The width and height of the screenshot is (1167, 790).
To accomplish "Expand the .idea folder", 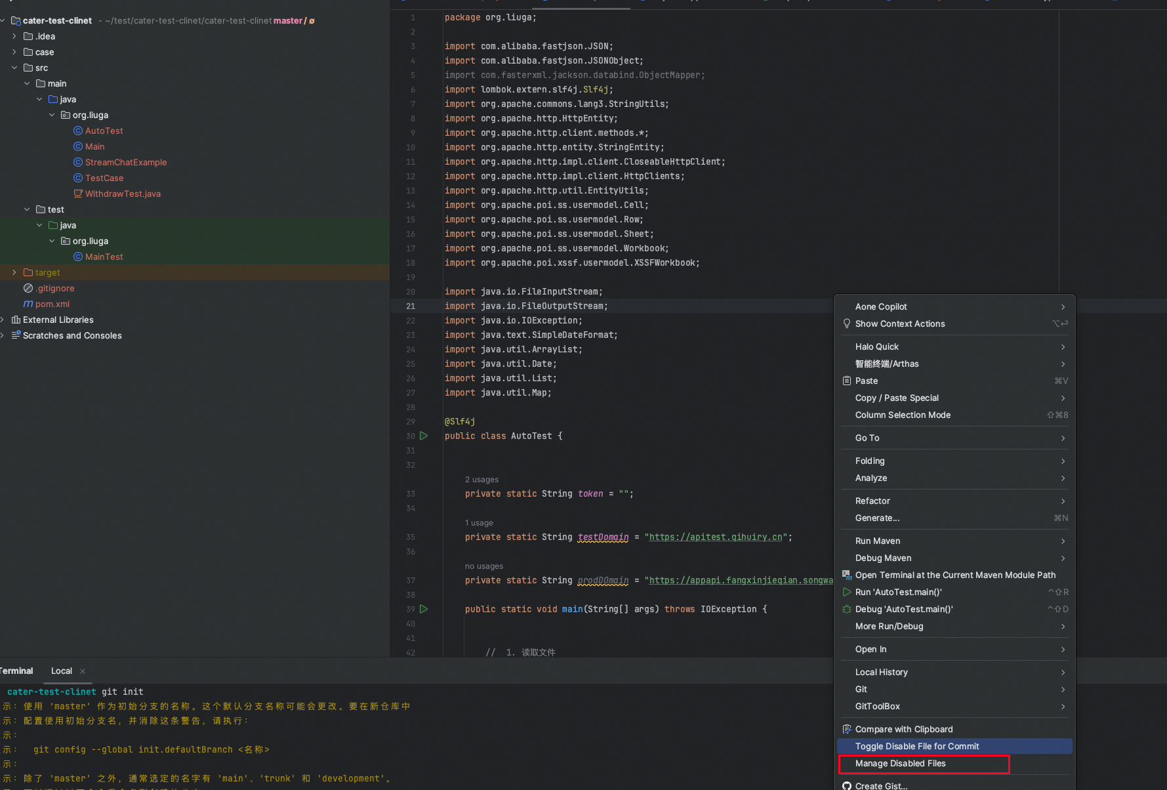I will (x=14, y=36).
